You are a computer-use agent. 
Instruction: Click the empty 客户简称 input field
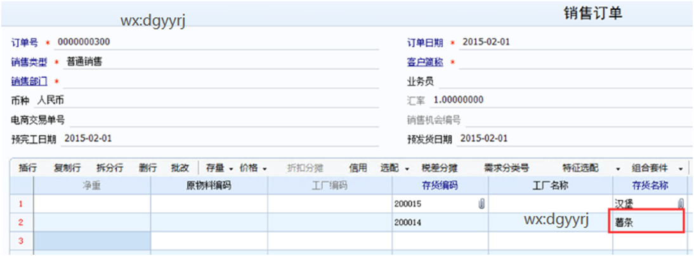pos(575,62)
